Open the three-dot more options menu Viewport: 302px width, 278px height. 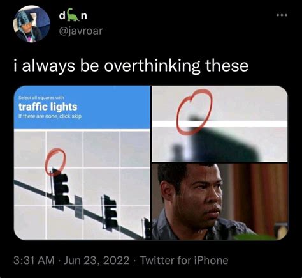click(x=282, y=15)
